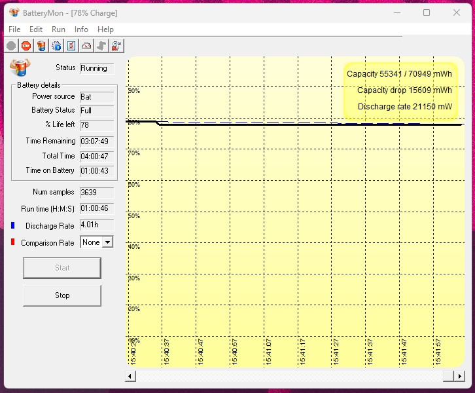
Task: Click the Total Time value 04:00:47
Action: coord(97,157)
